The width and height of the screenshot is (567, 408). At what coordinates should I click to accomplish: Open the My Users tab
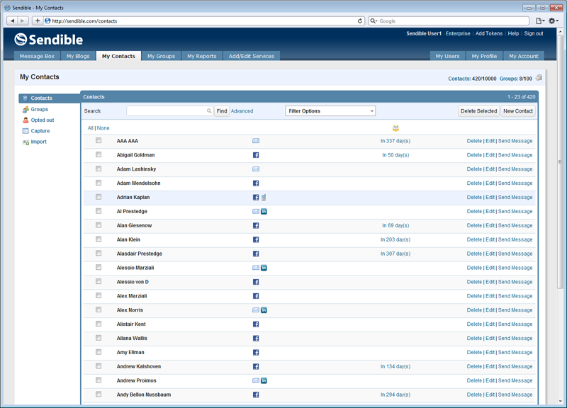tap(447, 56)
